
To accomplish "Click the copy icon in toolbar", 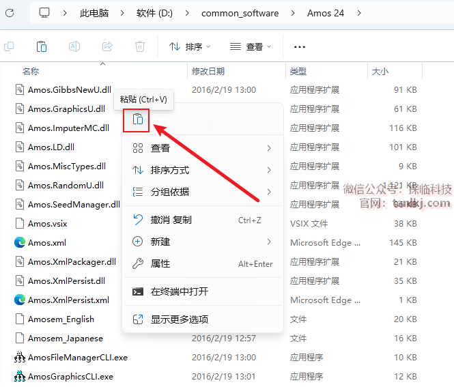I will coord(9,46).
